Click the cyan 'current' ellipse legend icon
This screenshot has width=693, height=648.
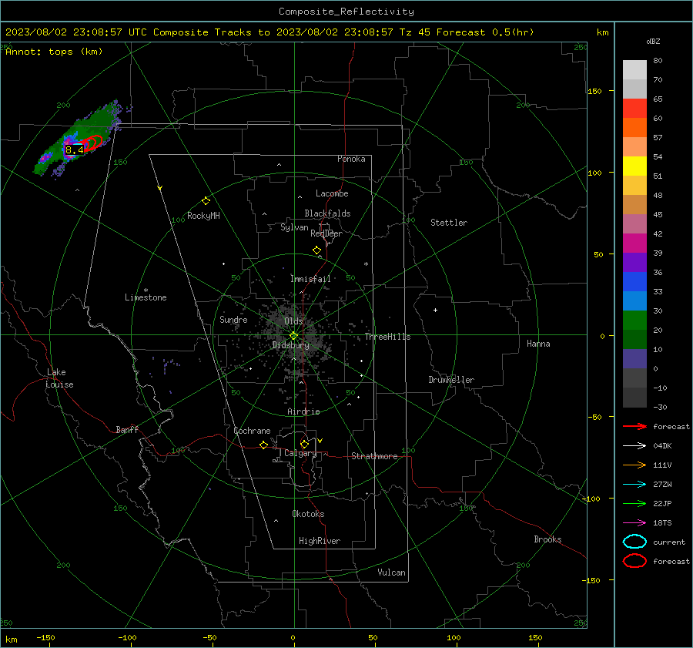tap(634, 542)
